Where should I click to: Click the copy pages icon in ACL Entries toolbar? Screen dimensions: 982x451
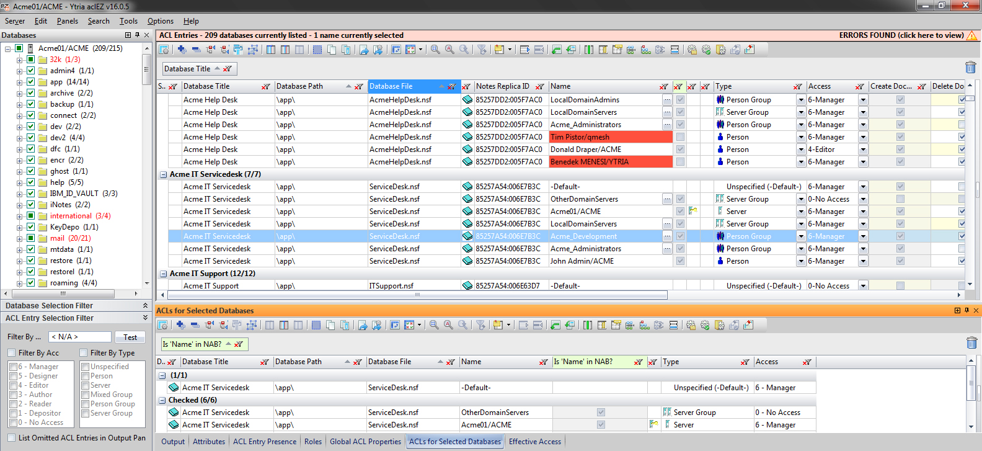coord(332,50)
